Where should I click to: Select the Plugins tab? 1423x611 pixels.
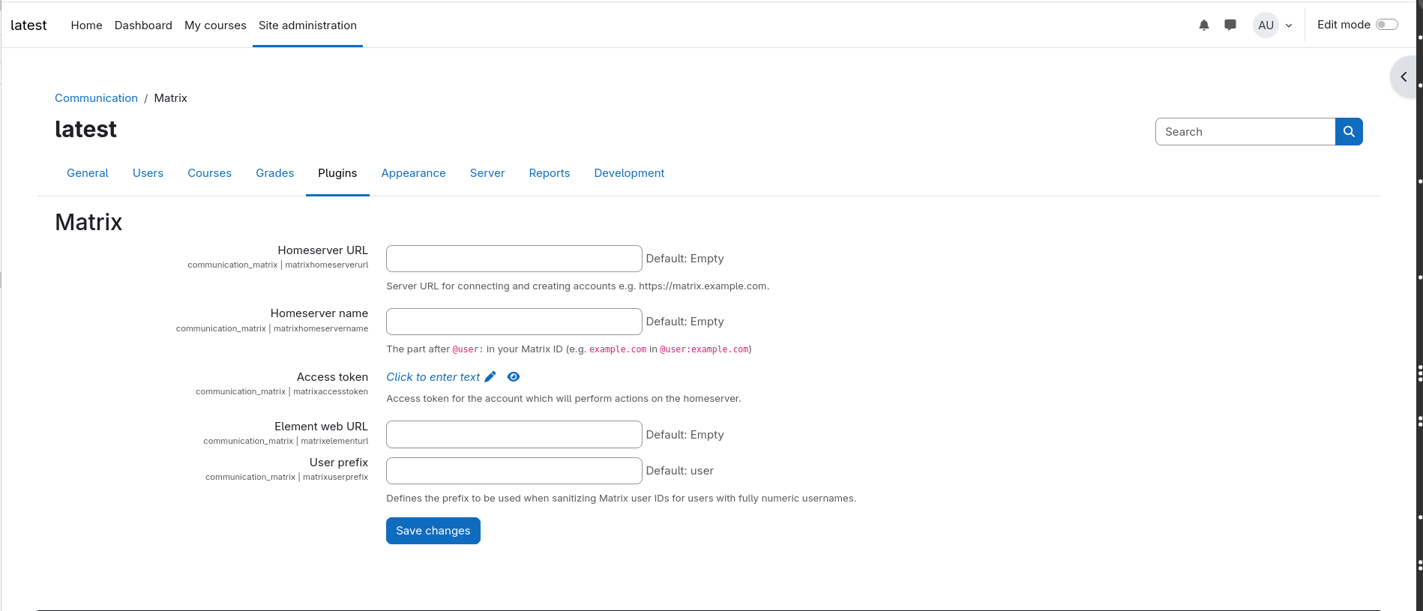tap(337, 173)
